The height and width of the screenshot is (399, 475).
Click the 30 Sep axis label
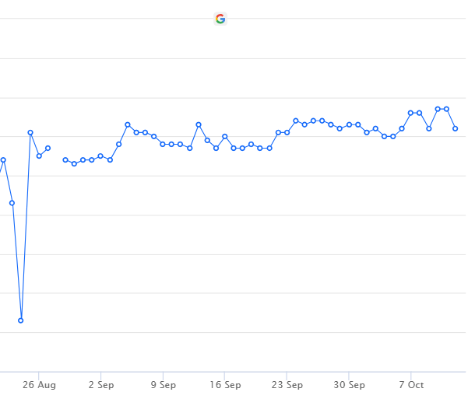pyautogui.click(x=350, y=385)
